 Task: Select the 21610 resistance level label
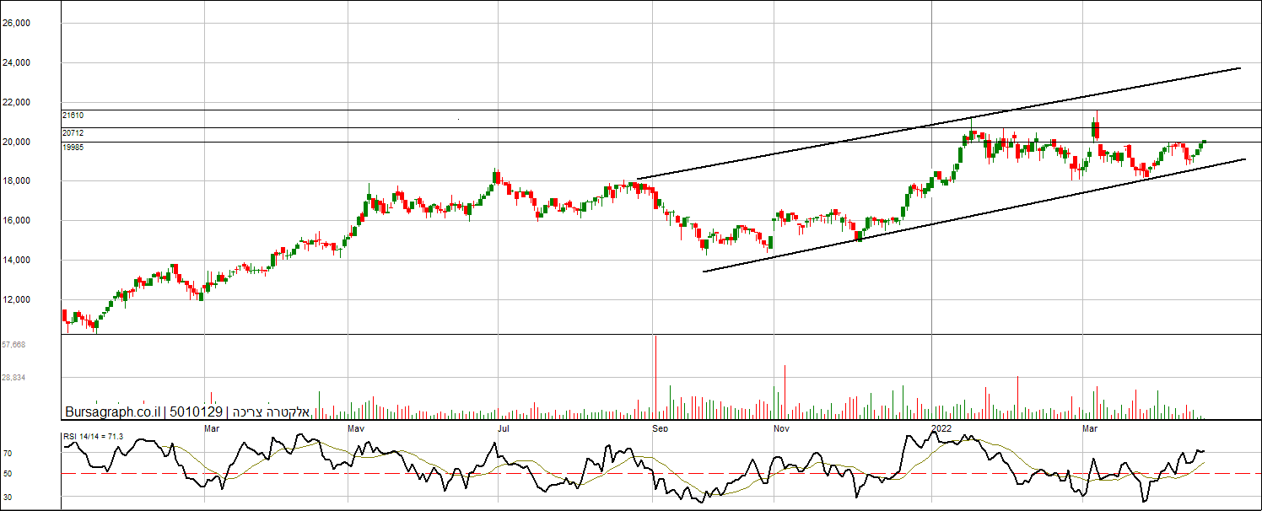click(73, 115)
